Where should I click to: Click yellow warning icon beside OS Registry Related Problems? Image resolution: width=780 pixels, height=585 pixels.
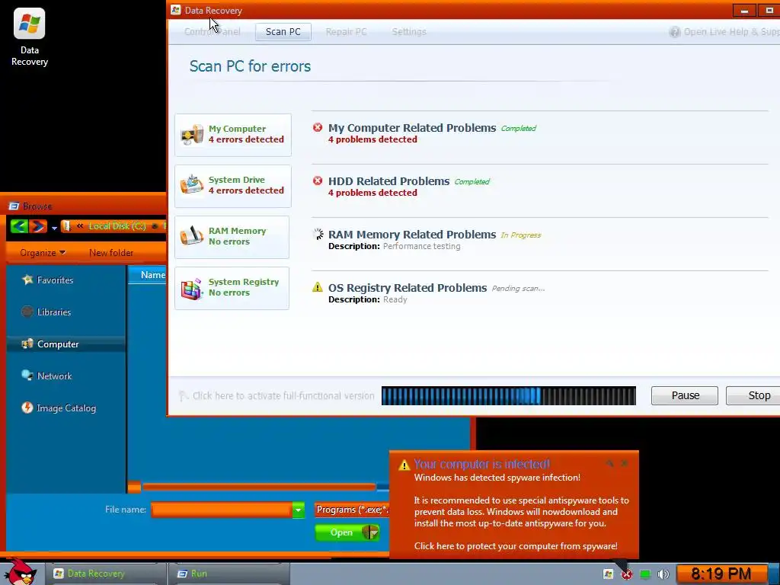318,287
